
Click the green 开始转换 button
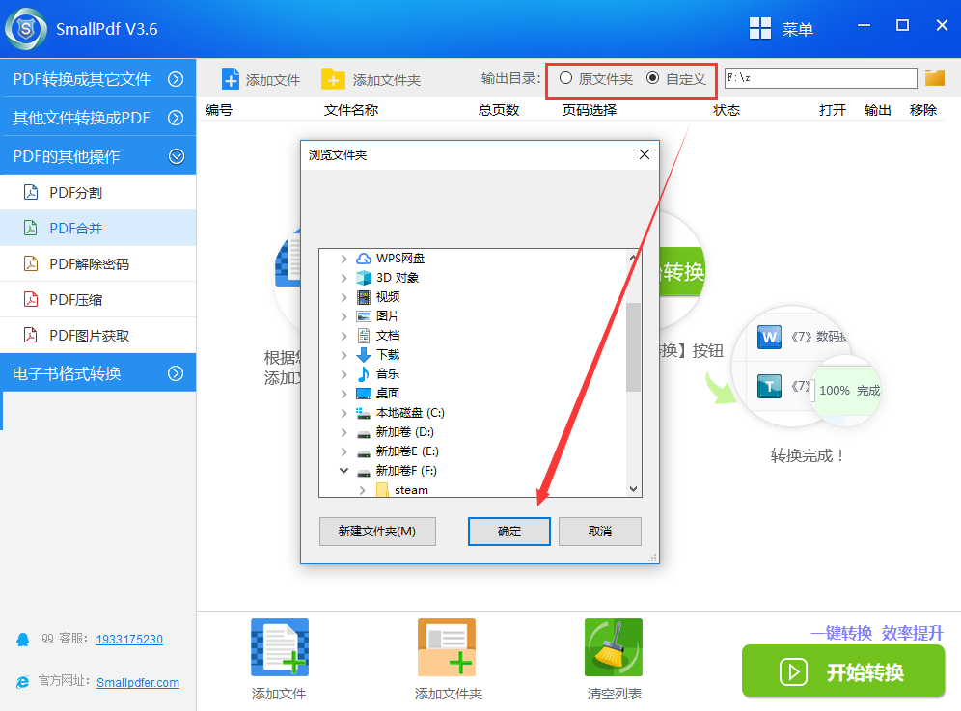coord(842,671)
